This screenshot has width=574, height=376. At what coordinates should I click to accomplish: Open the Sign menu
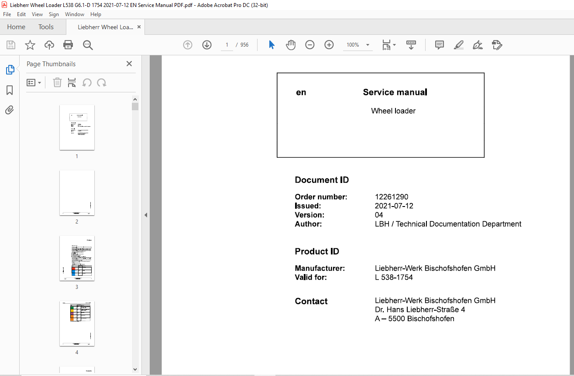pos(54,14)
